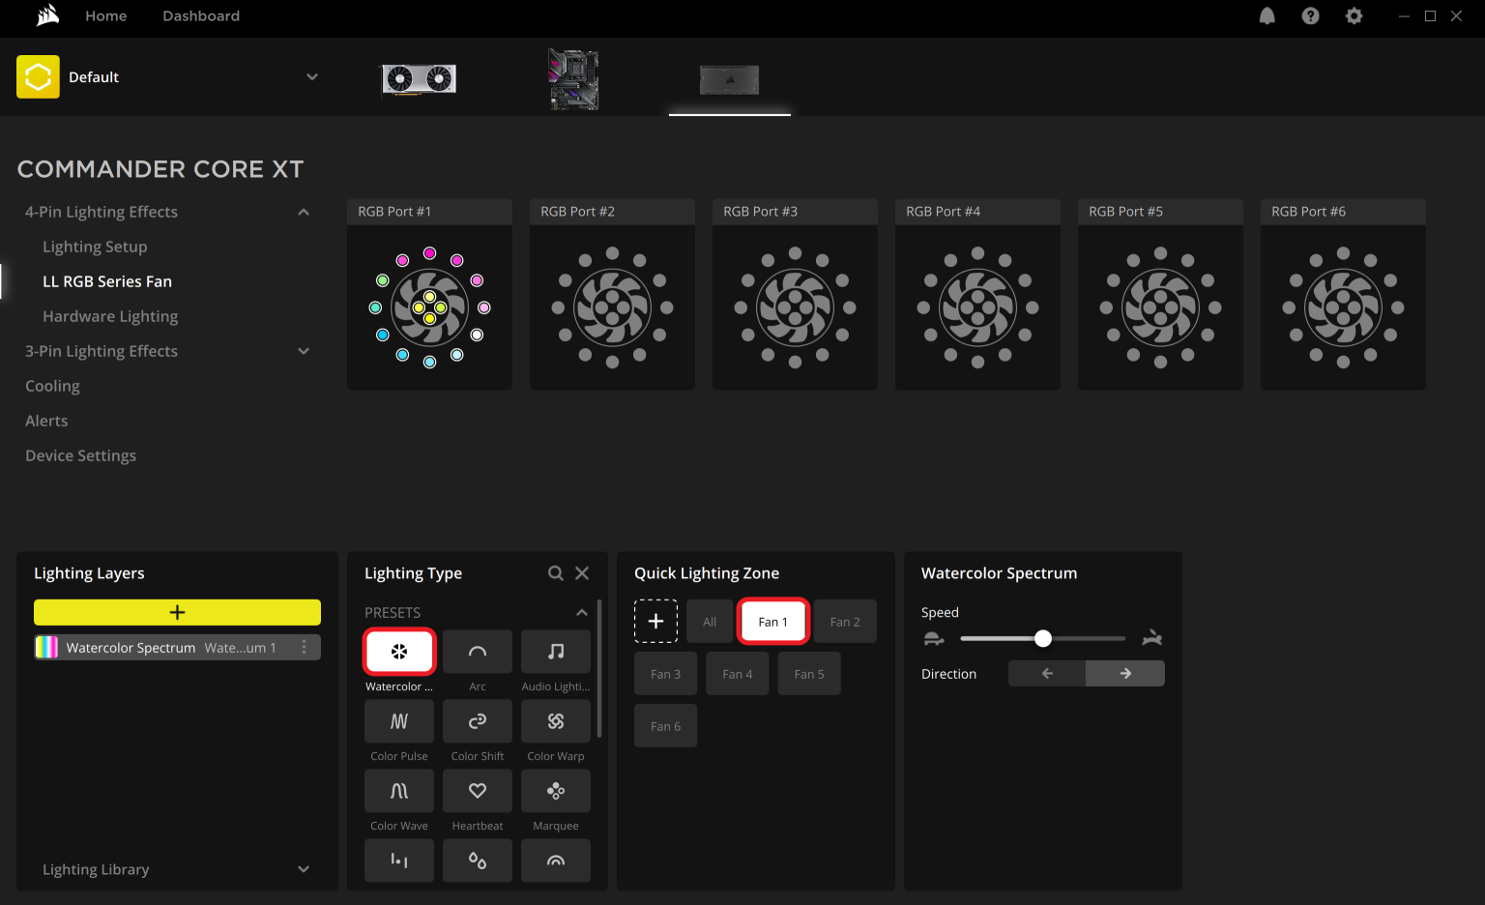This screenshot has height=905, width=1485.
Task: Open the notifications bell
Action: (1267, 16)
